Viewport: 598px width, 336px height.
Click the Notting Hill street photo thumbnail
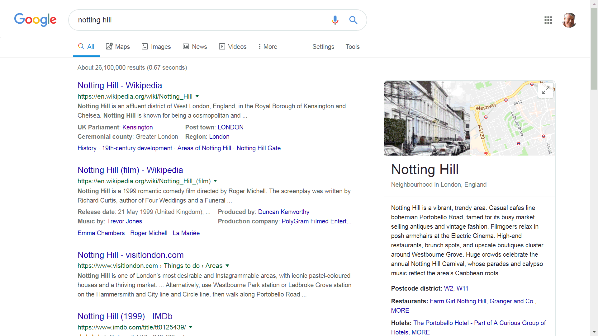click(427, 118)
